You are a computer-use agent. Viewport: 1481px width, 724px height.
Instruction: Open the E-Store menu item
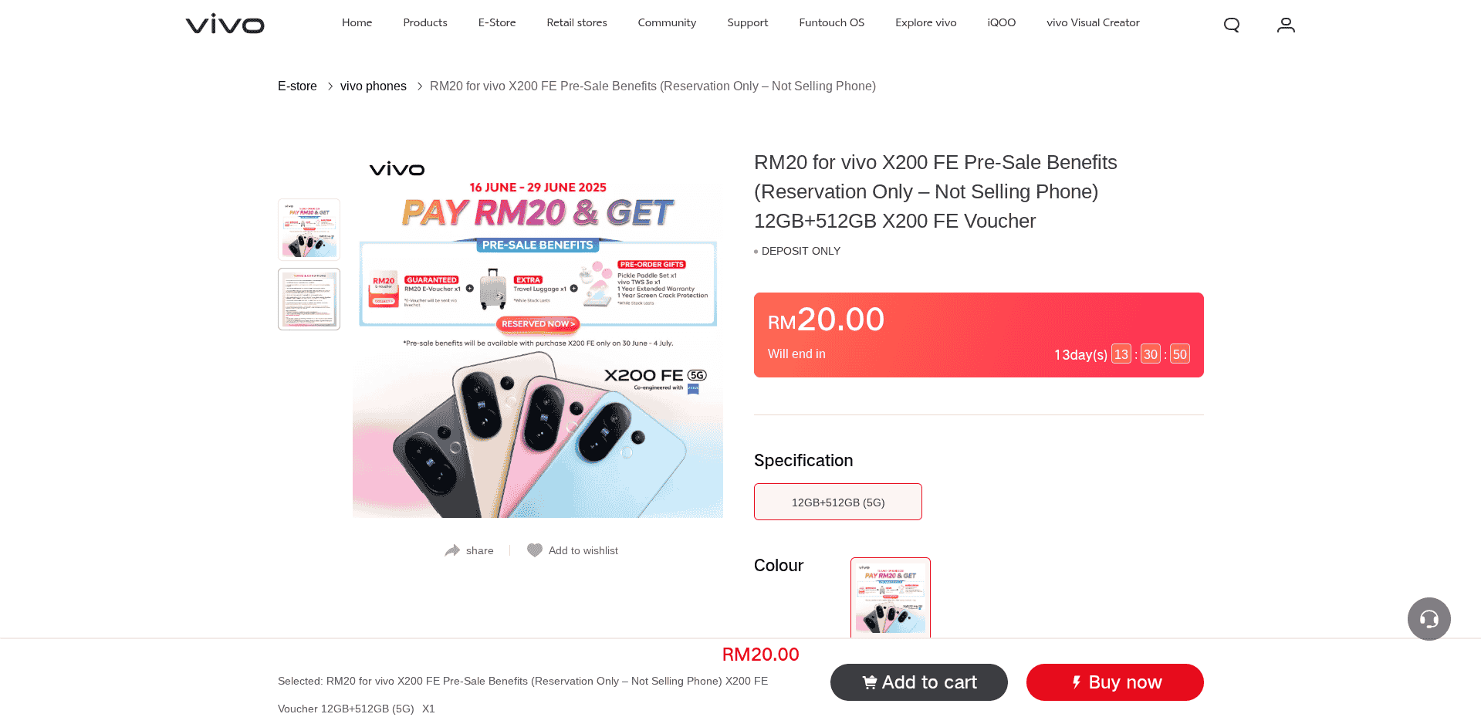click(x=497, y=23)
